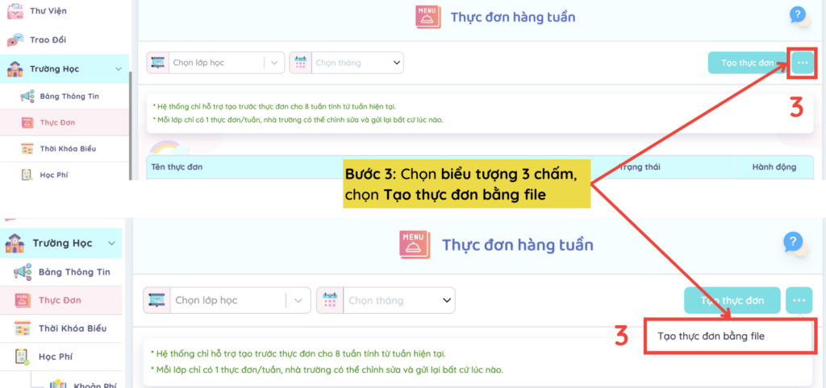Screen dimensions: 826x388
Task: Click class icon beside upper Chọn lớp học
Action: coord(157,63)
